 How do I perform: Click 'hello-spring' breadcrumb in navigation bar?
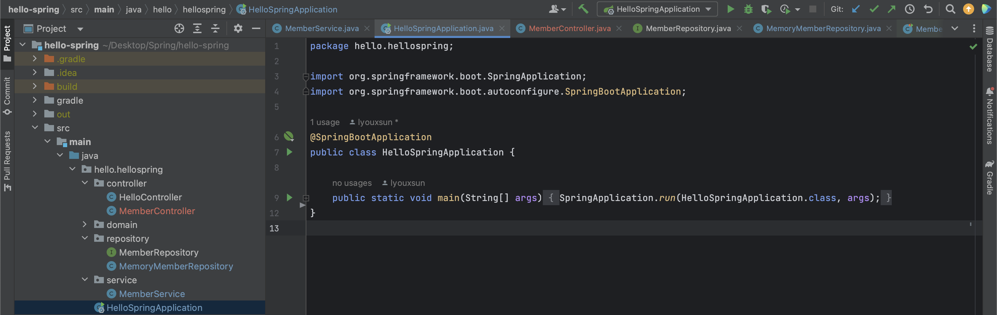34,9
